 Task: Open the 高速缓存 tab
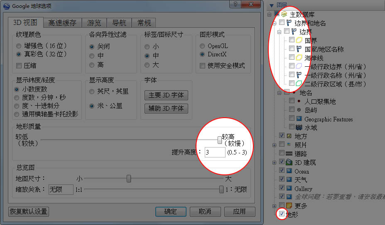tap(62, 23)
